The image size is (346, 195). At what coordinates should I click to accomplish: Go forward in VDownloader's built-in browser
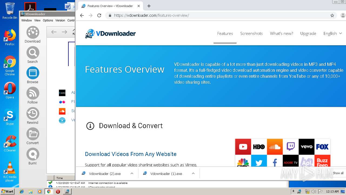pos(64,32)
